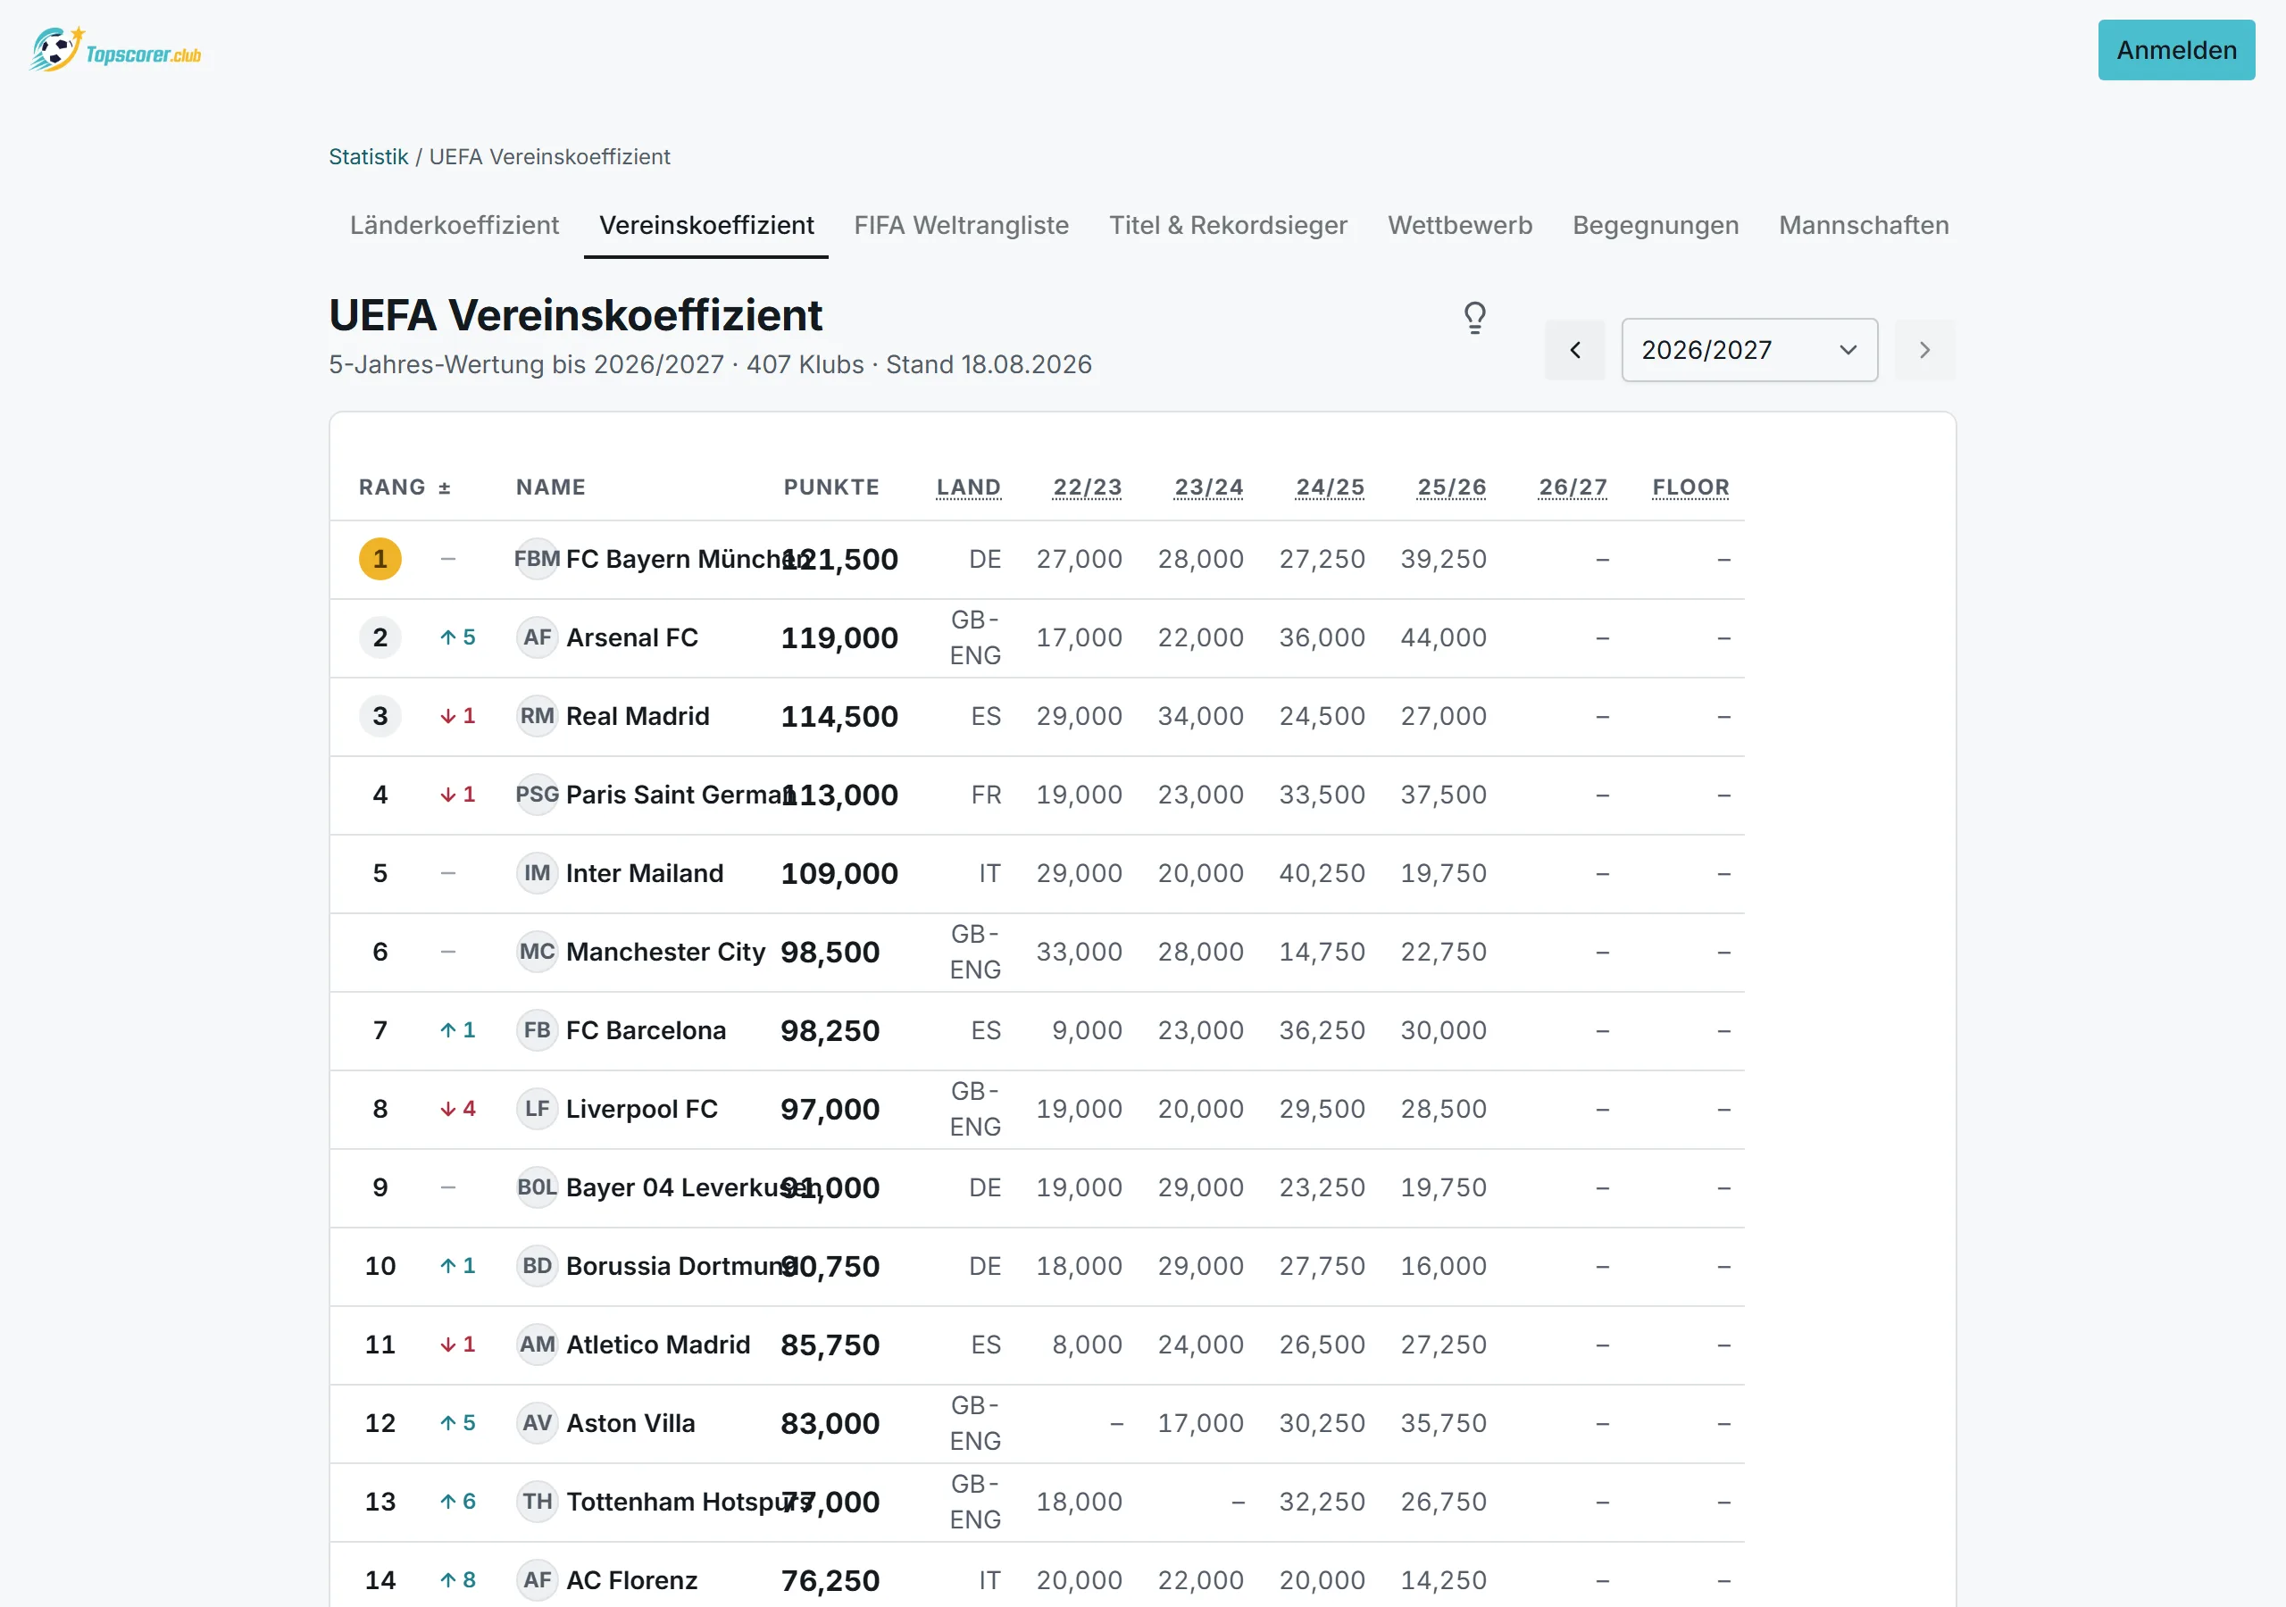
Task: Open the Aston Villa club name
Action: pos(630,1424)
